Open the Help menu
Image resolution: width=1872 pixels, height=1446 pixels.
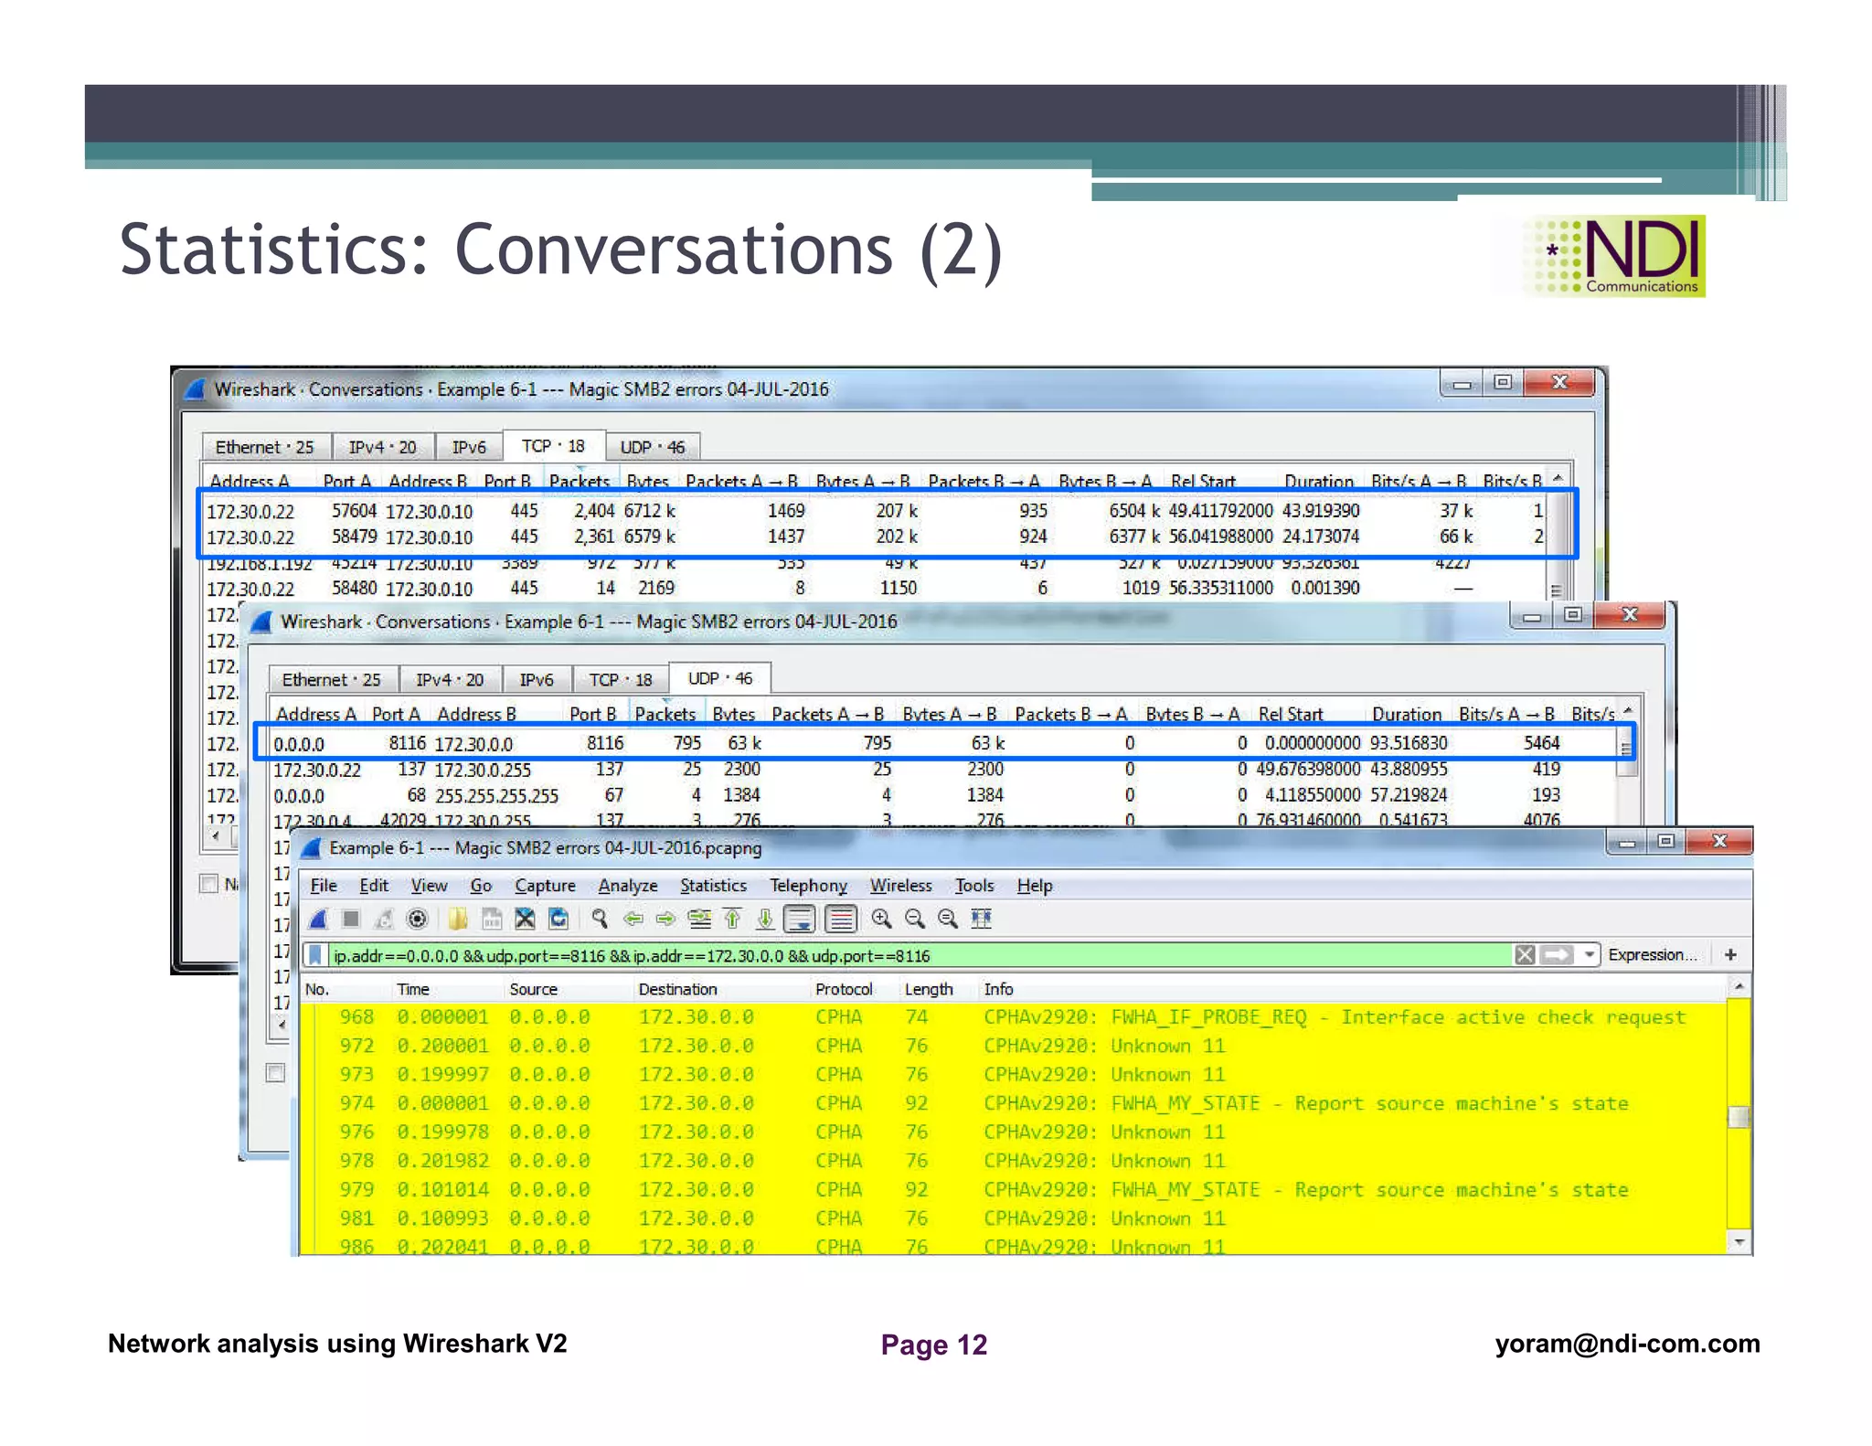tap(1035, 886)
